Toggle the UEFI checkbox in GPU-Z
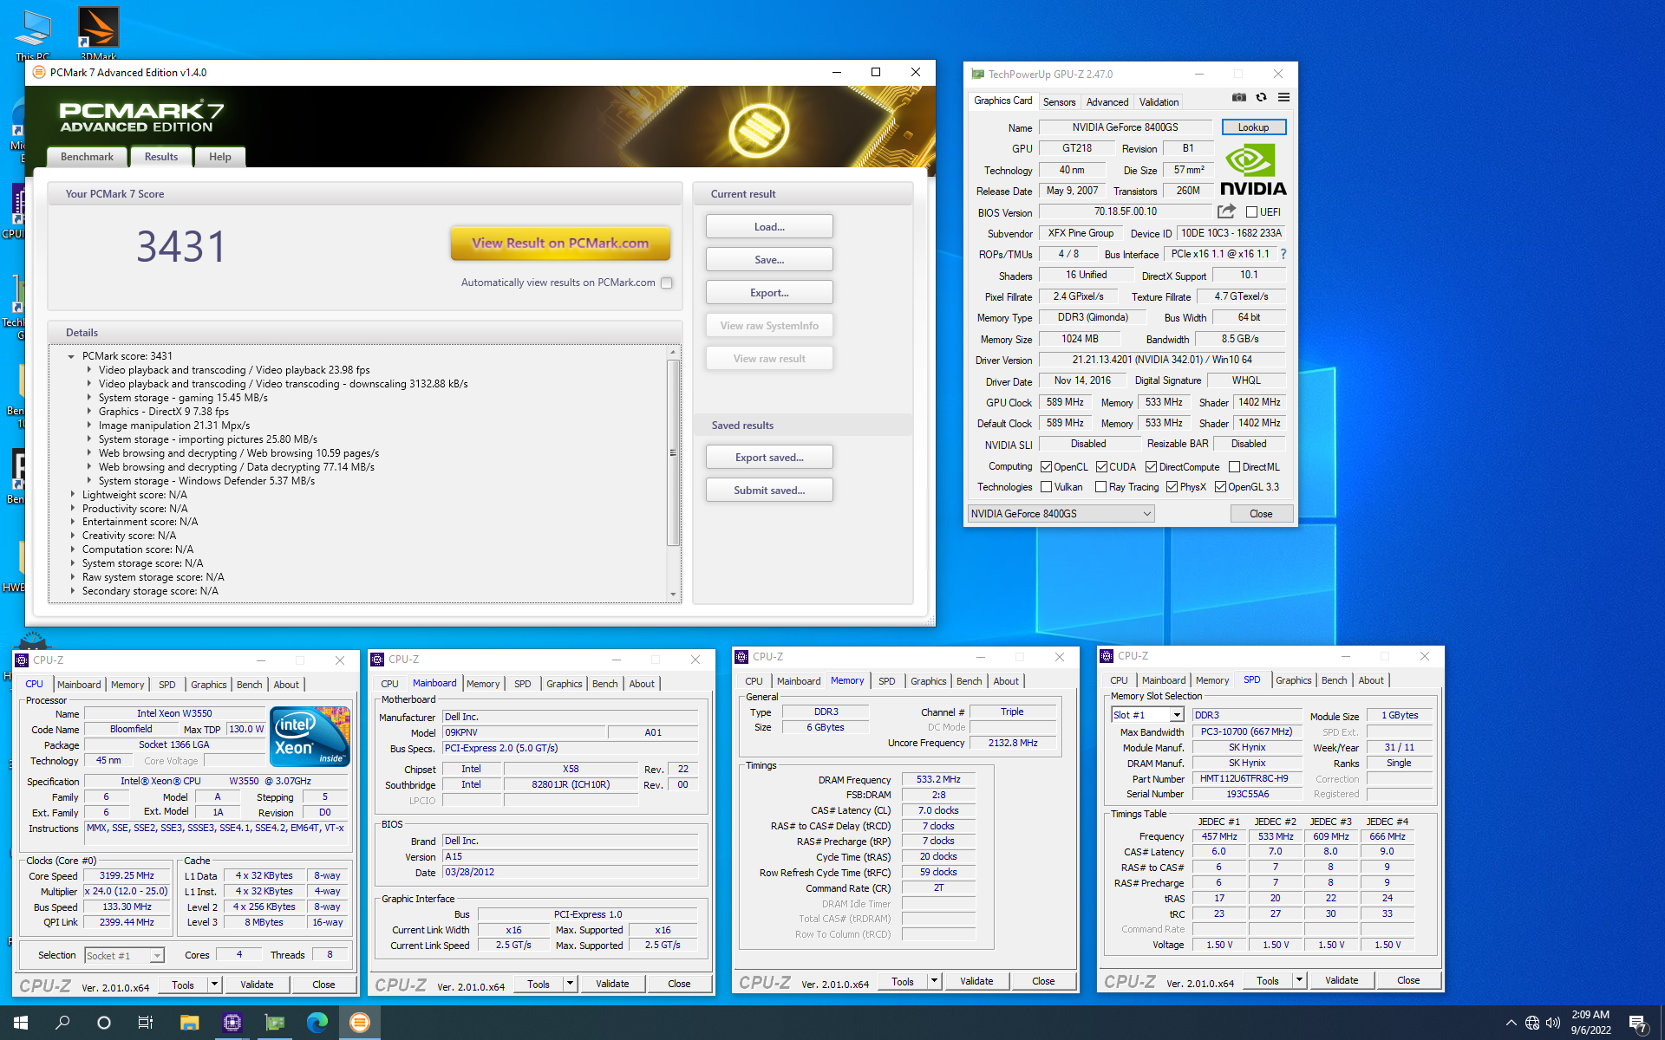This screenshot has height=1040, width=1665. [1251, 211]
